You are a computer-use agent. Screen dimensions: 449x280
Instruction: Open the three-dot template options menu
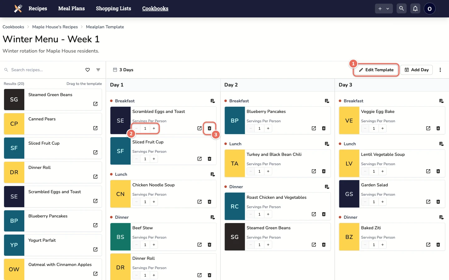click(x=440, y=70)
